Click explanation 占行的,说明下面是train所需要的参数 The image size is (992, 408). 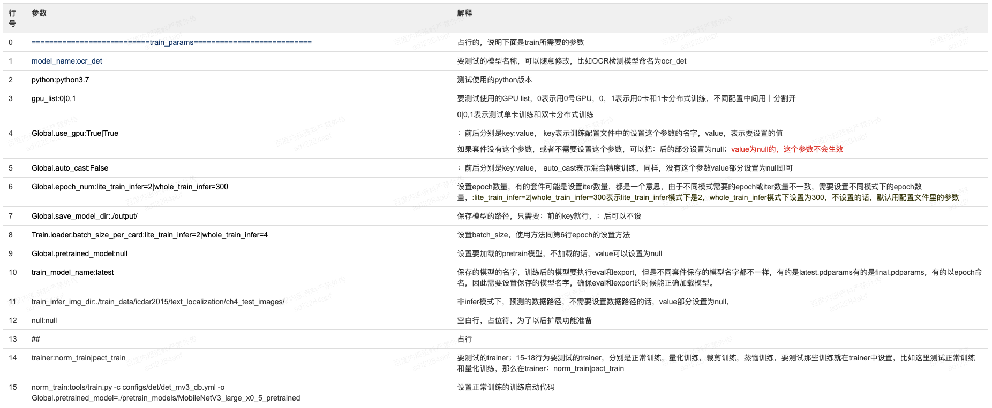click(x=521, y=42)
